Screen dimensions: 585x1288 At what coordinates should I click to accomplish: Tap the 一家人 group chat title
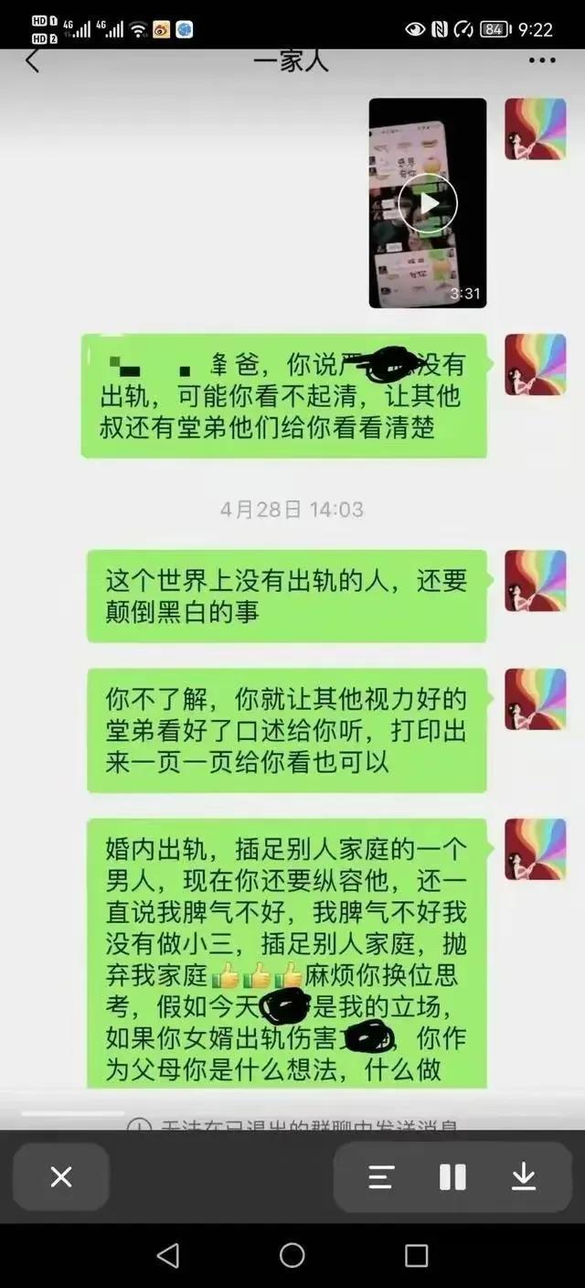[291, 61]
